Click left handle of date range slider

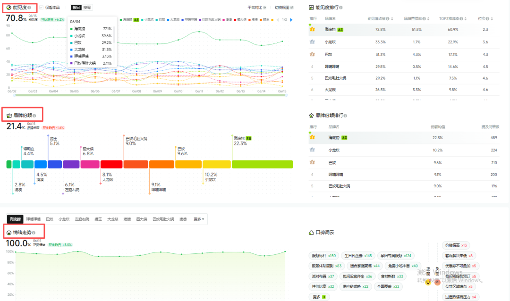[x=14, y=95]
